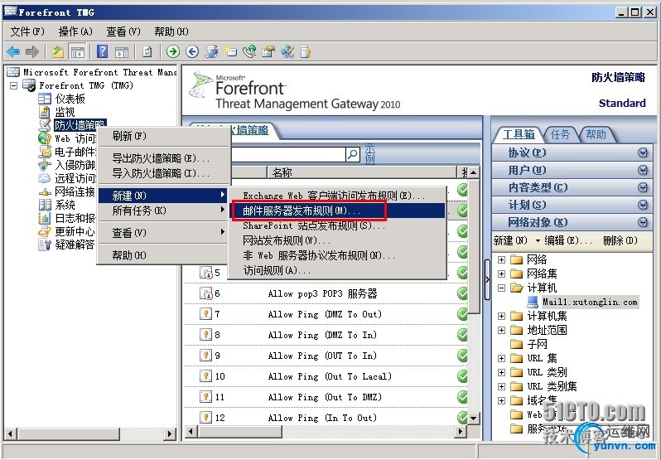Collapse the Forefront TMG (TMG) tree node

click(x=14, y=85)
